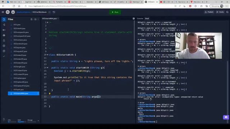
Task: Open the hamburger menu in Replit header
Action: [x=3, y=12]
